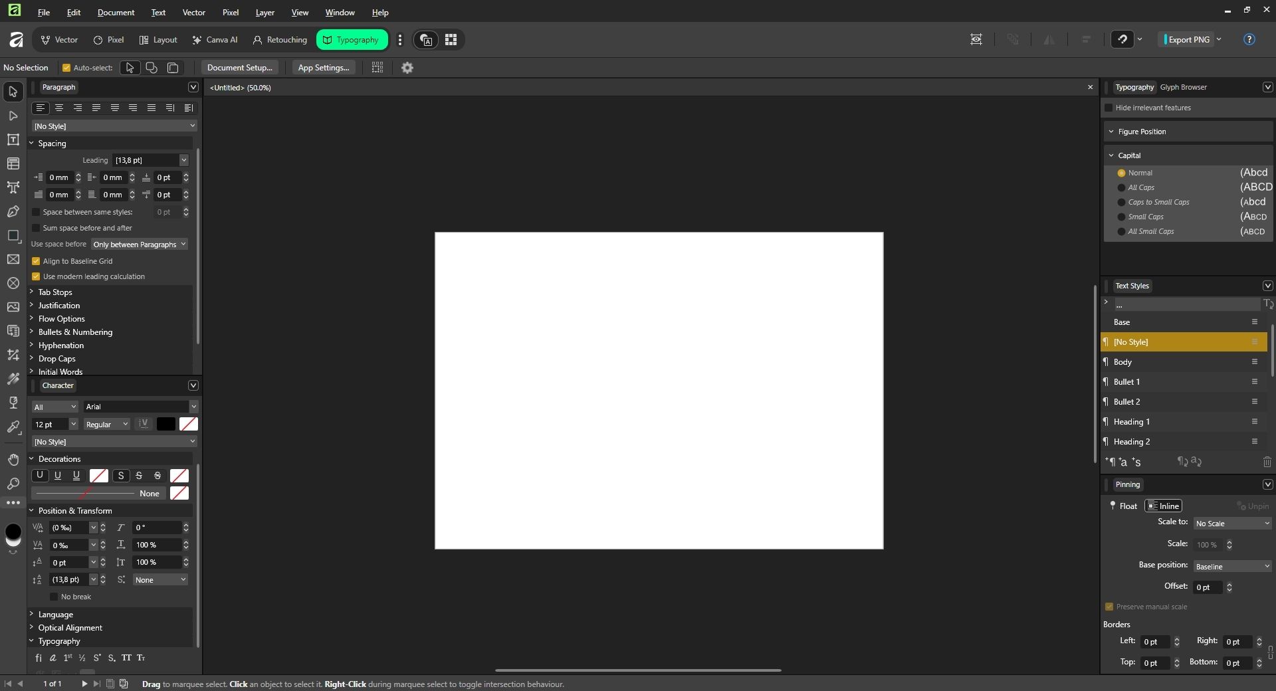Open the Arial font family dropdown
Viewport: 1276px width, 691px height.
tap(140, 407)
